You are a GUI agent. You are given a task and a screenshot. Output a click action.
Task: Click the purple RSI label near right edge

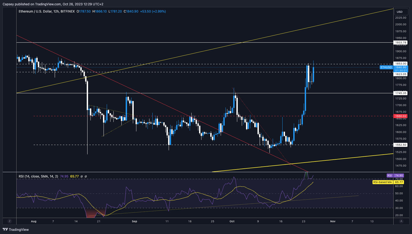click(x=390, y=175)
